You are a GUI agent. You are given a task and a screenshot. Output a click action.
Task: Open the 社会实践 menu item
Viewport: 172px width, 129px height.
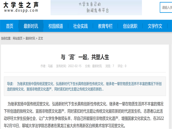80,26
